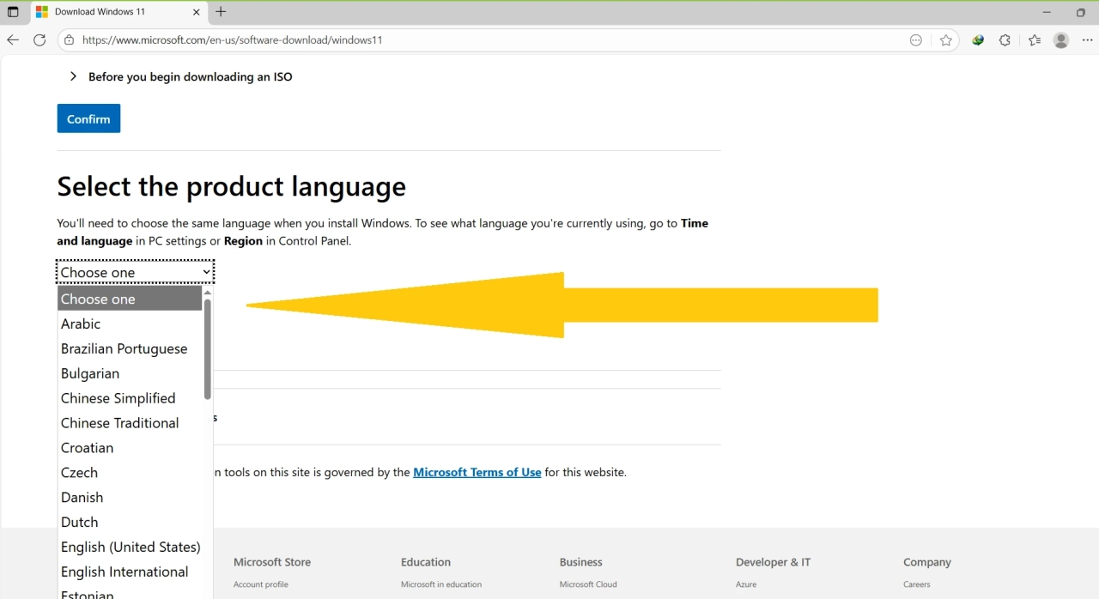
Task: Select English (United States) from list
Action: 131,547
